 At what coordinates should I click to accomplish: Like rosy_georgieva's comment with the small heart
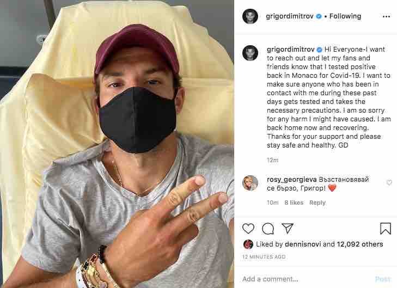pos(389,182)
